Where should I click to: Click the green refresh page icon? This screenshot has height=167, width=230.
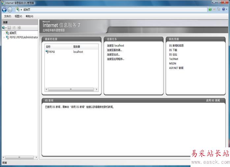coord(210,10)
